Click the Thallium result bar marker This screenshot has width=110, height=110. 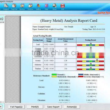coord(91,68)
